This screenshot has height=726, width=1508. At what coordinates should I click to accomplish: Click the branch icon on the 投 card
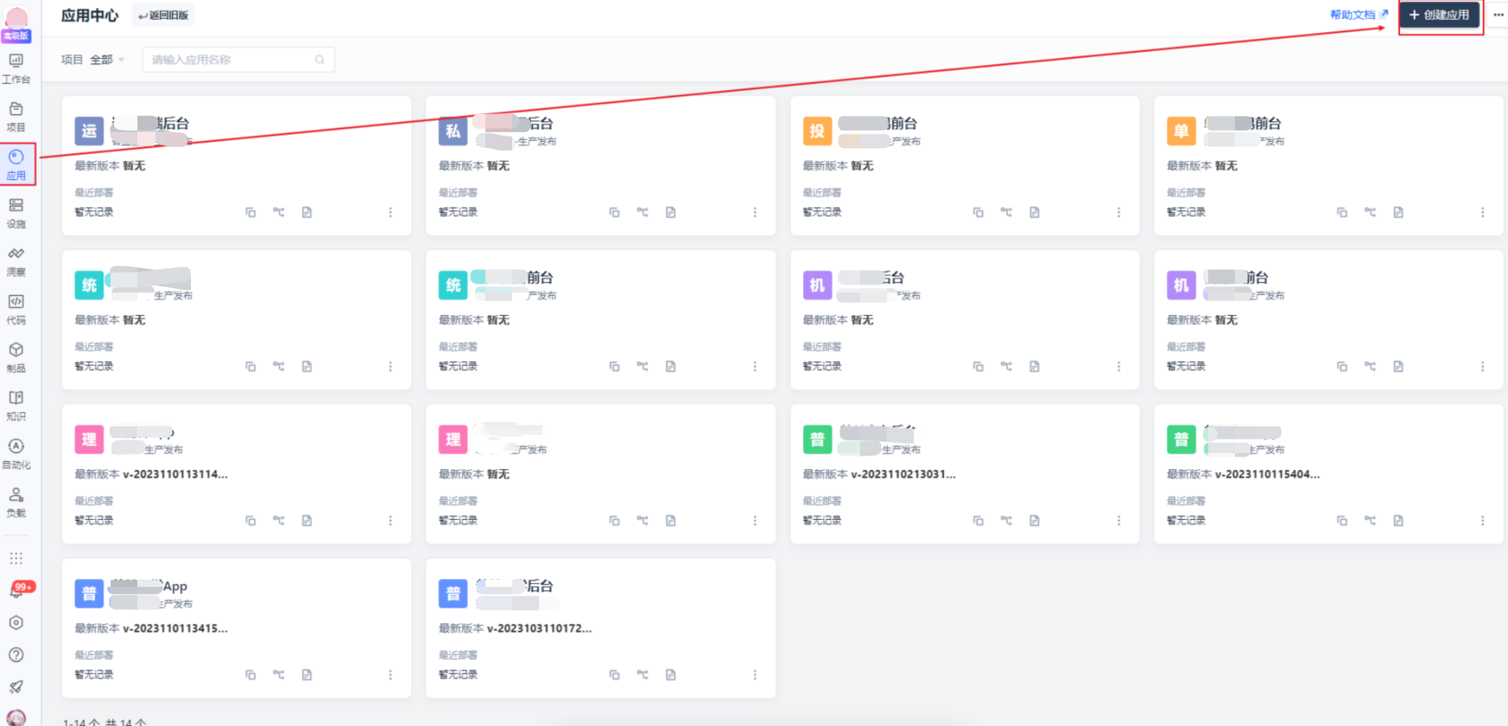pos(1007,212)
